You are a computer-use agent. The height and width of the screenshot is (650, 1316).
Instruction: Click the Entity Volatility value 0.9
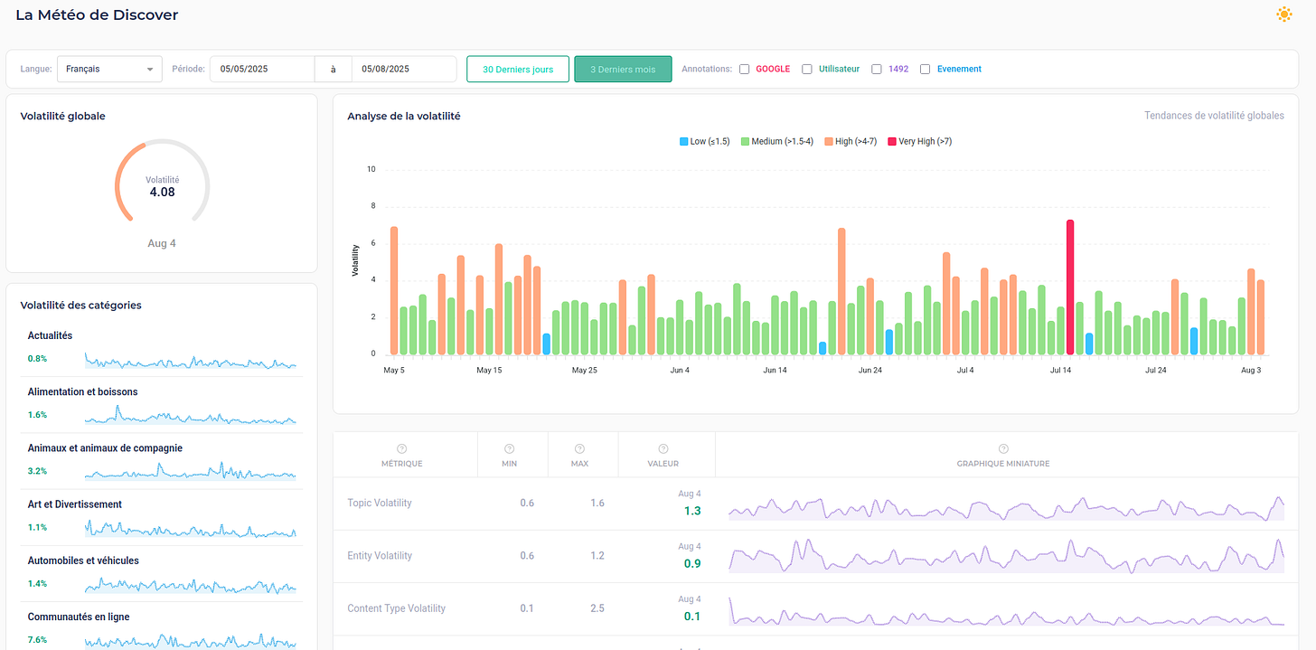(692, 563)
